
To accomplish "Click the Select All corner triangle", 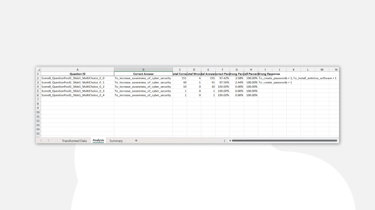I will point(38,70).
